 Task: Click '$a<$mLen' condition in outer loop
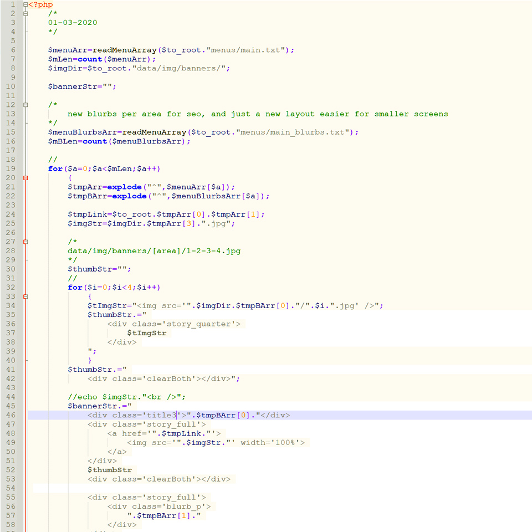pyautogui.click(x=112, y=168)
